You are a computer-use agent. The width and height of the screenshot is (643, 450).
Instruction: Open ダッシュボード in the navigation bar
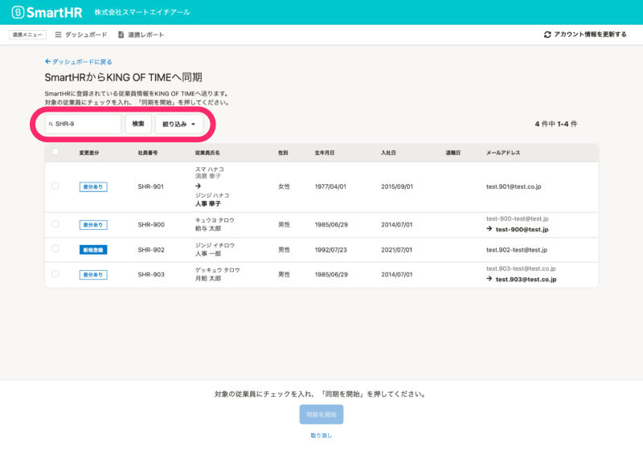pyautogui.click(x=81, y=35)
